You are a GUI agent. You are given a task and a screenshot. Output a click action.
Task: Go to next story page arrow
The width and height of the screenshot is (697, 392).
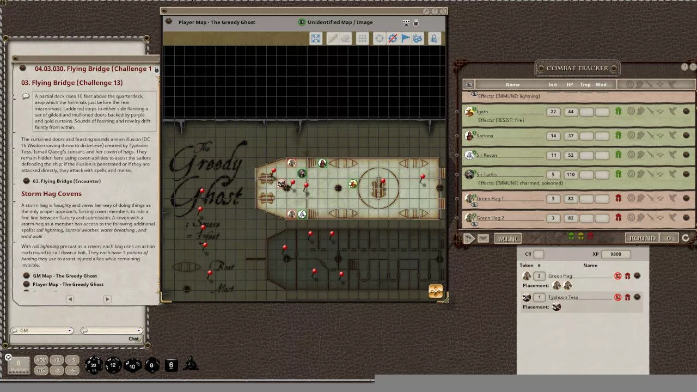[107, 299]
